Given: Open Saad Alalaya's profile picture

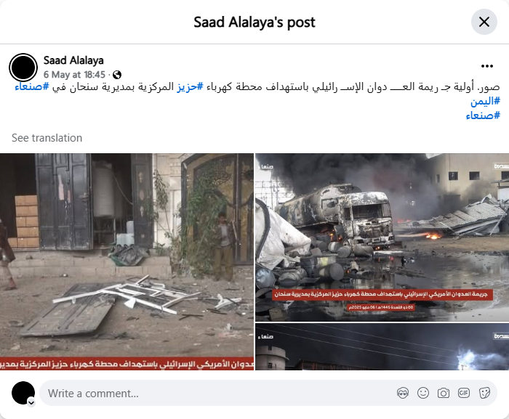Looking at the screenshot, I should coord(23,68).
